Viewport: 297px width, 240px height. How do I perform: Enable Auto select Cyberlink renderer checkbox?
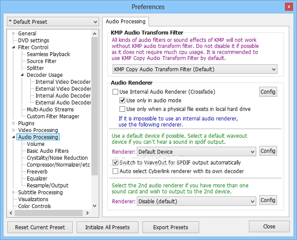click(115, 171)
